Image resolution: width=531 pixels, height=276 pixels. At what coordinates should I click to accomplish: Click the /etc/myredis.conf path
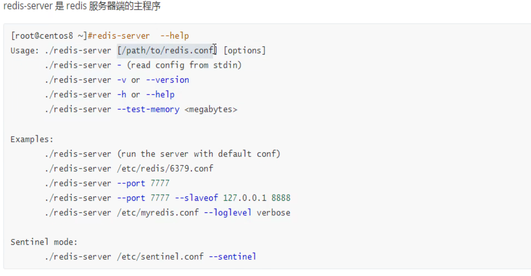[x=158, y=212]
